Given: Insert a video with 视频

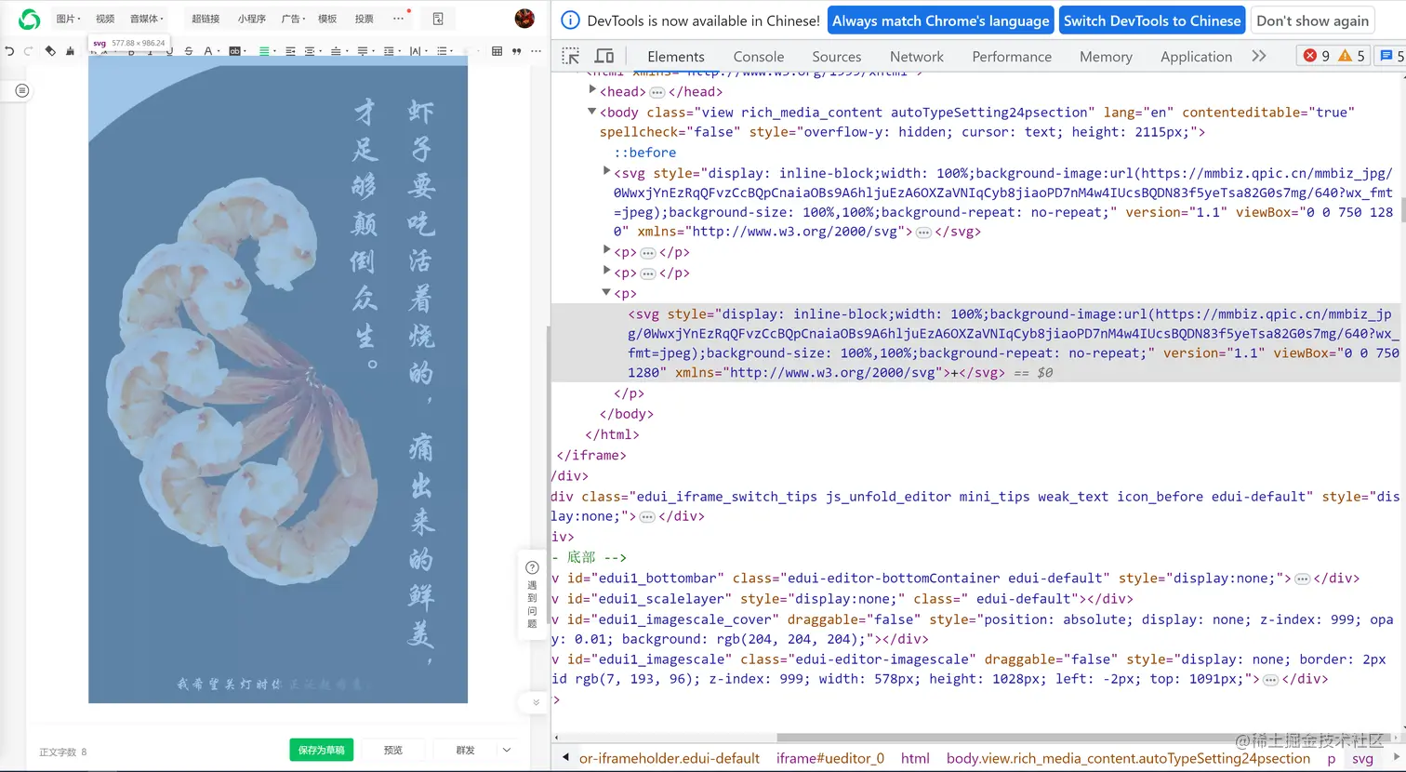Looking at the screenshot, I should point(105,19).
